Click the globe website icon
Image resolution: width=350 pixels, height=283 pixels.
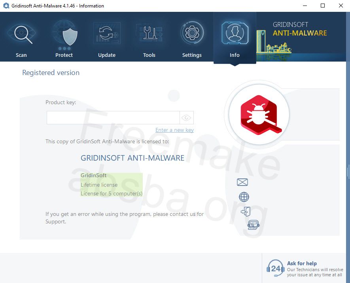coord(244,197)
